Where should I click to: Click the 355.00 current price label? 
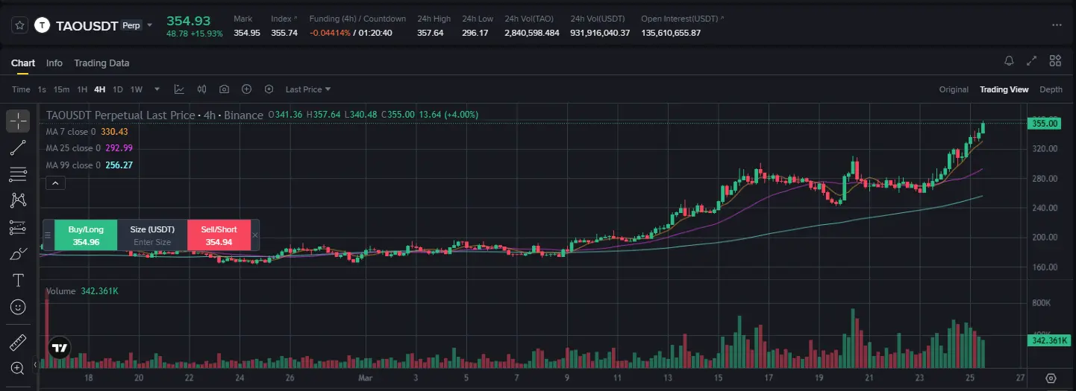click(1045, 124)
